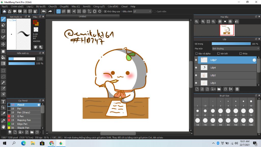The width and height of the screenshot is (261, 147).
Task: Adjust the Độ trong opacity slider
Action: point(231,44)
